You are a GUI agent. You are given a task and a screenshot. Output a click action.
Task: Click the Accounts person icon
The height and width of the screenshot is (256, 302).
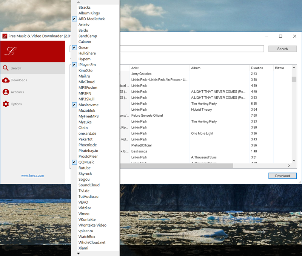(6, 92)
